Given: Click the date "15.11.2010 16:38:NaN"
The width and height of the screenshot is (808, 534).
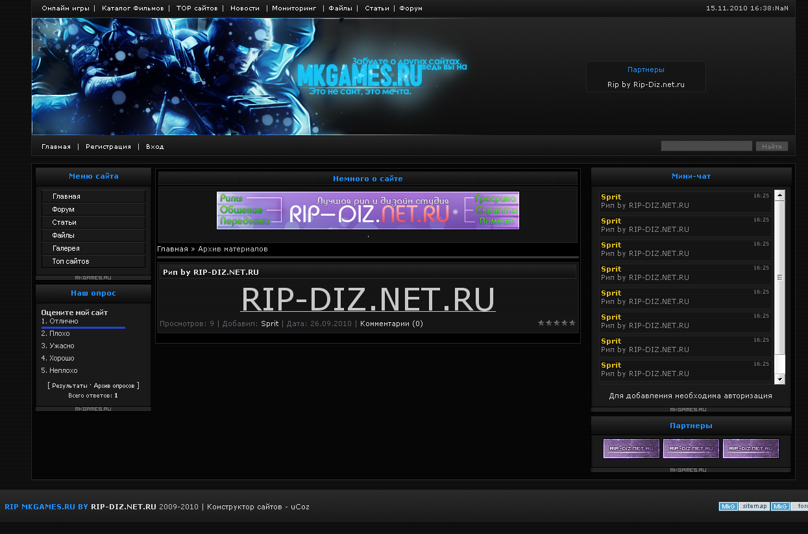Looking at the screenshot, I should [747, 8].
